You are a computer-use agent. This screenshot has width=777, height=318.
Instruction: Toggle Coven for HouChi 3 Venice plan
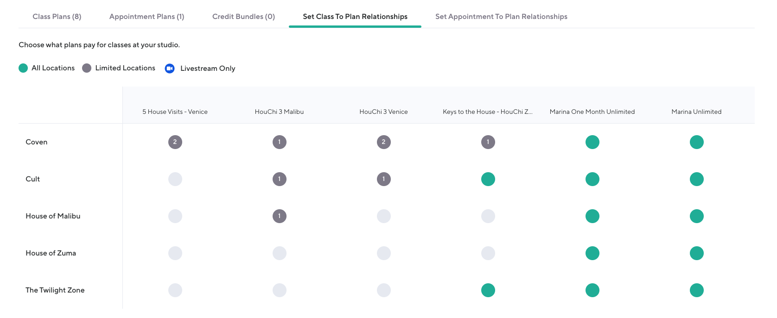click(383, 142)
